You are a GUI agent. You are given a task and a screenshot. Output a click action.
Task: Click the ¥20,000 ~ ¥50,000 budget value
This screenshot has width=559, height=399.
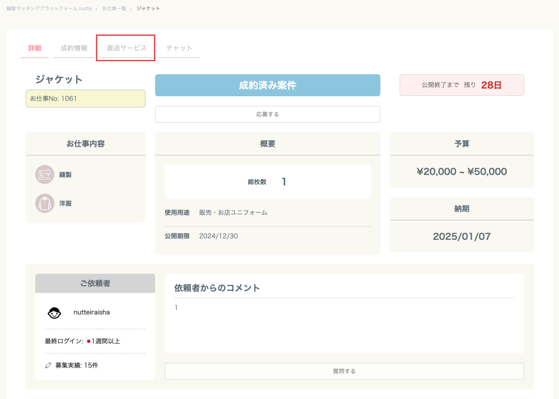tap(462, 171)
